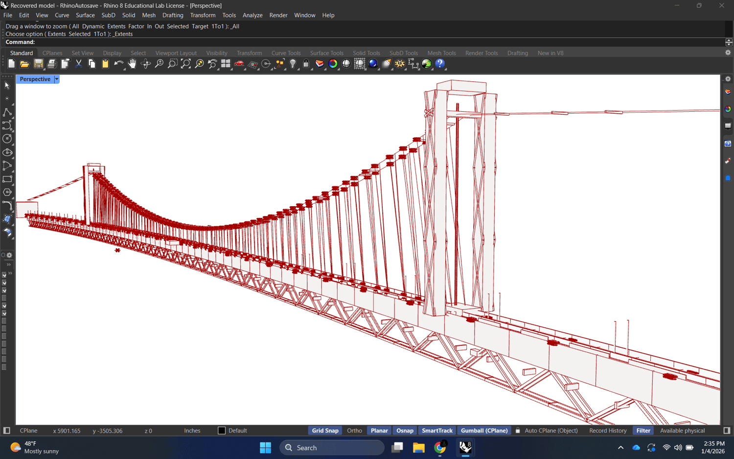Click the four-viewport layout icon
This screenshot has width=734, height=459.
(226, 64)
